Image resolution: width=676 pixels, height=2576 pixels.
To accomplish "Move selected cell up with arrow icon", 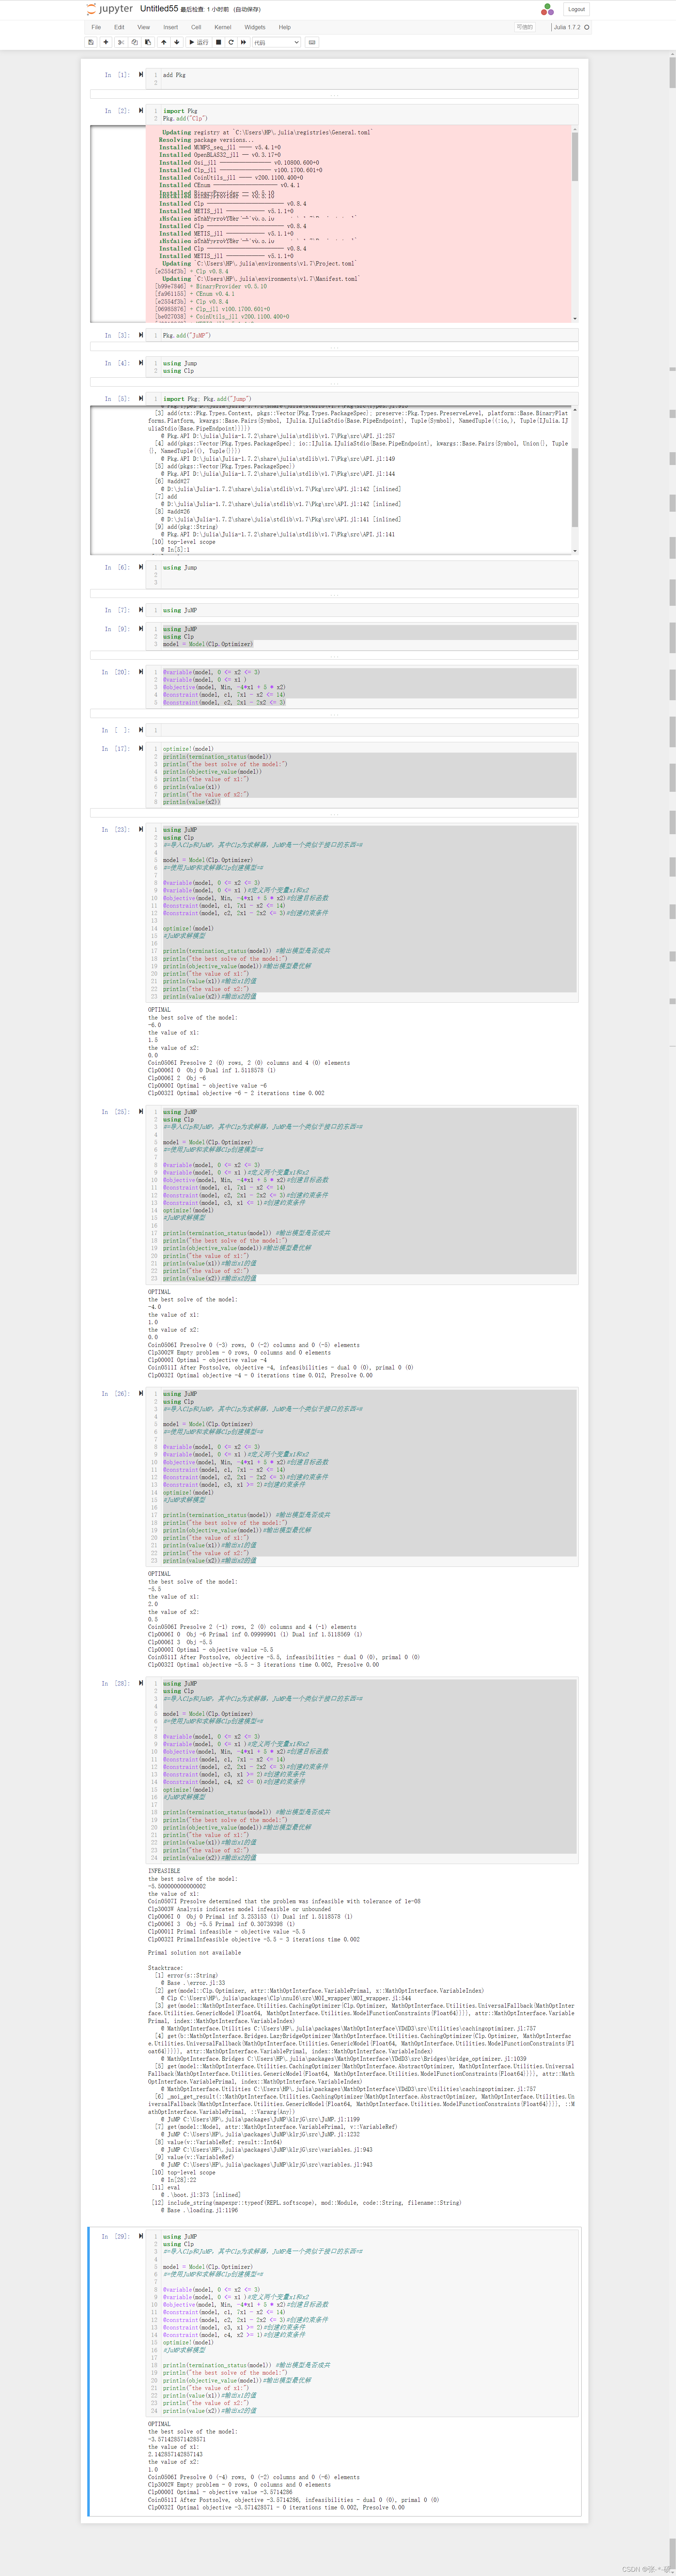I will click(x=164, y=42).
